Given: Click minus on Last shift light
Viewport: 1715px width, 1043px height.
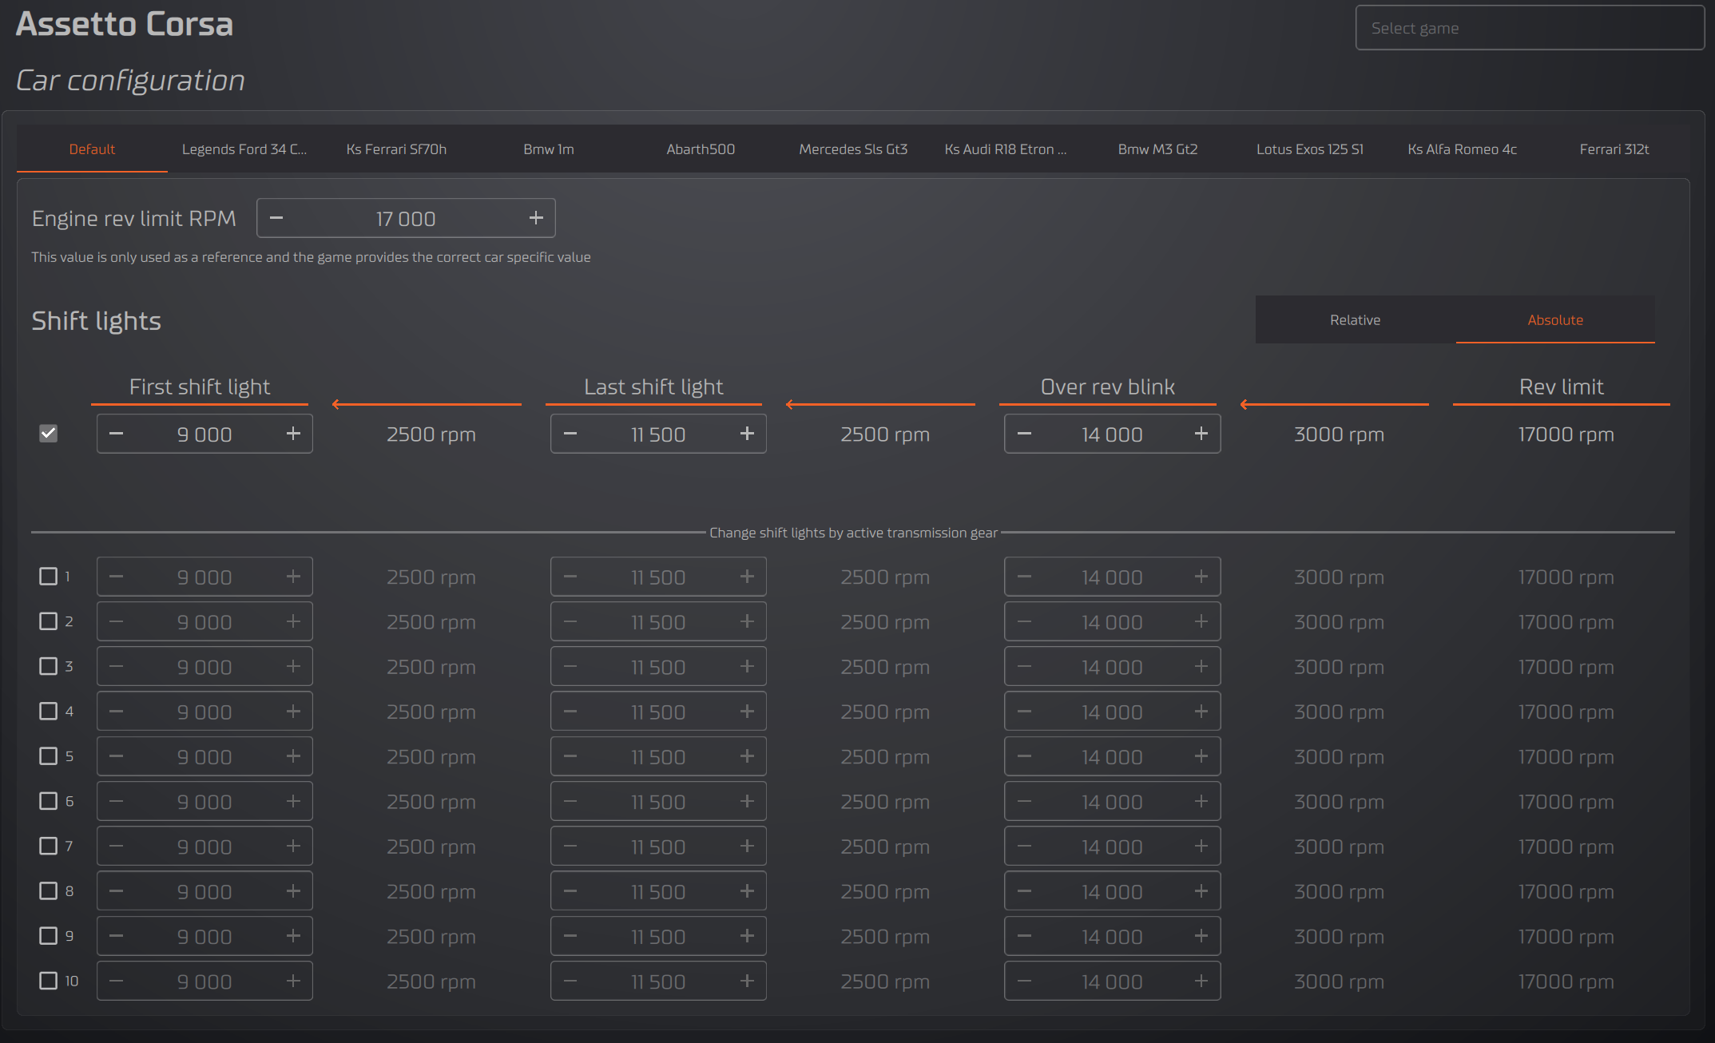Looking at the screenshot, I should 570,434.
